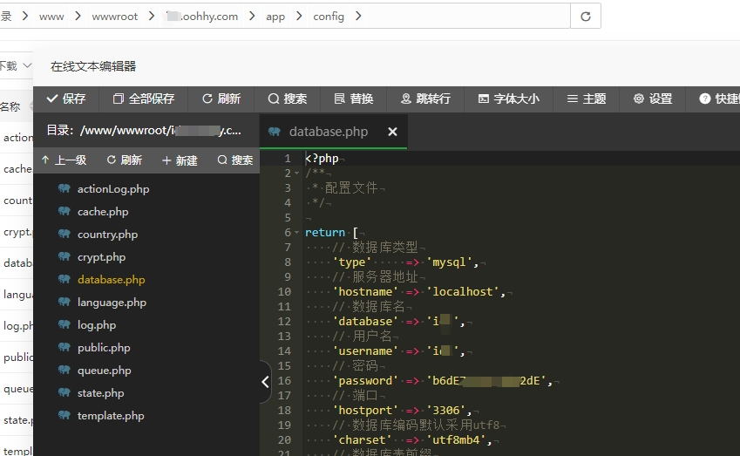
Task: Click line number 12 in the gutter
Action: pos(284,322)
